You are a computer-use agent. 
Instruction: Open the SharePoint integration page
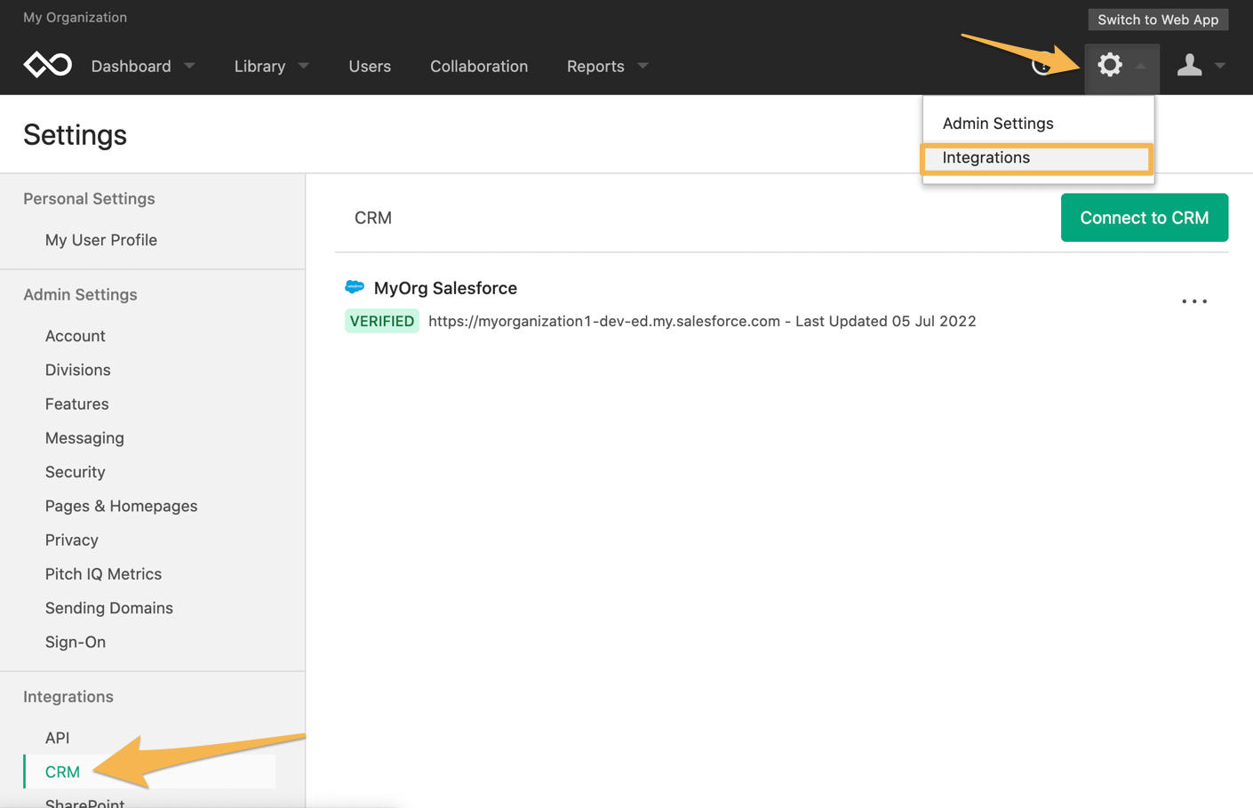click(85, 803)
